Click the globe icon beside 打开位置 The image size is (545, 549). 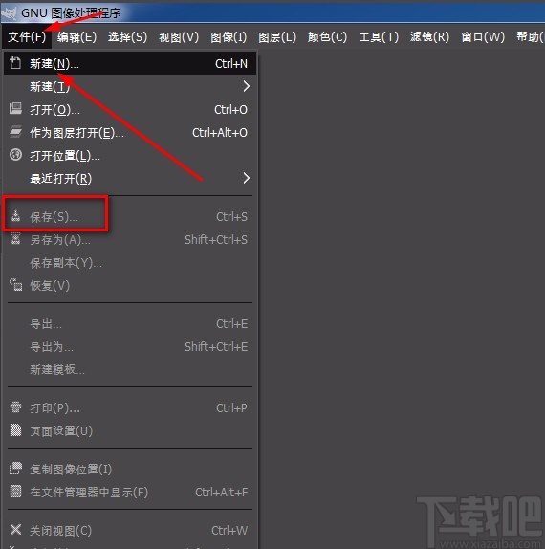[15, 155]
